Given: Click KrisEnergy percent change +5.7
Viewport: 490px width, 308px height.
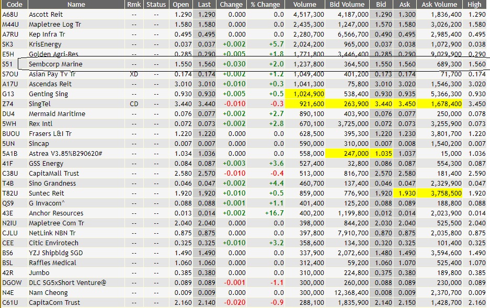Looking at the screenshot, I should (x=276, y=44).
